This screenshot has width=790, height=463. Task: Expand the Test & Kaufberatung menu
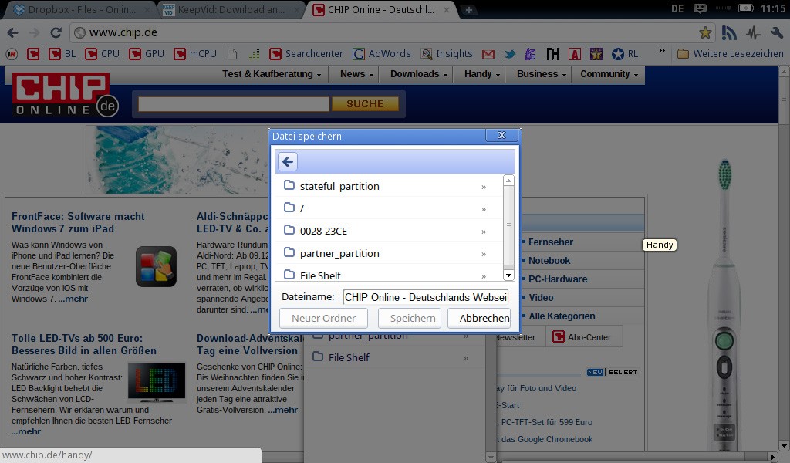(272, 74)
